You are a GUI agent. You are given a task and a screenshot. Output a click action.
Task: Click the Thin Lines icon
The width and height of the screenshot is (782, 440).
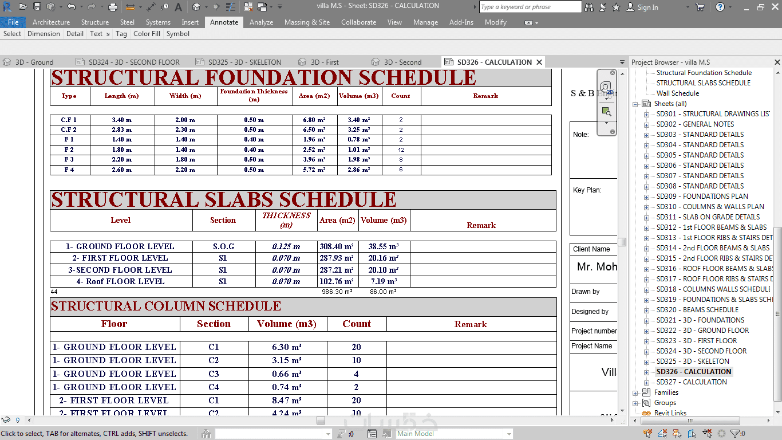point(230,7)
